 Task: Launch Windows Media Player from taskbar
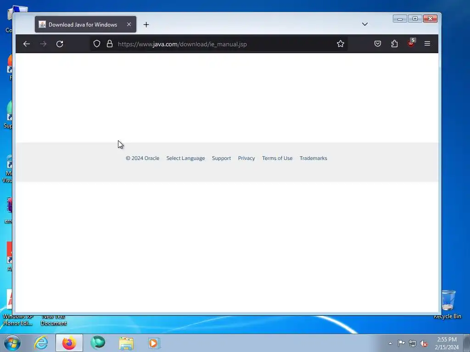click(154, 343)
